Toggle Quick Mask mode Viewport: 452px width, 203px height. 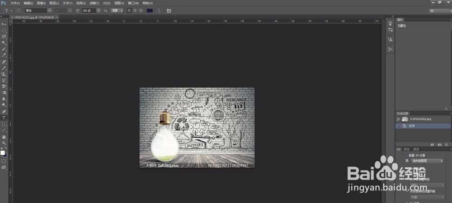[x=4, y=161]
